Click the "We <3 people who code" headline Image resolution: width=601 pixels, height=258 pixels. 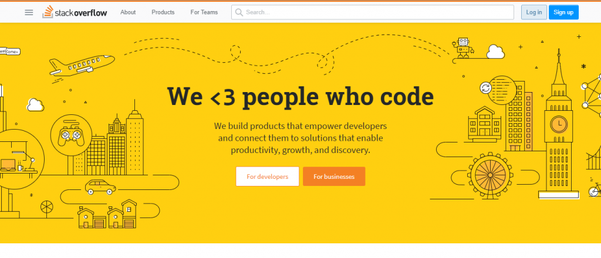click(300, 97)
